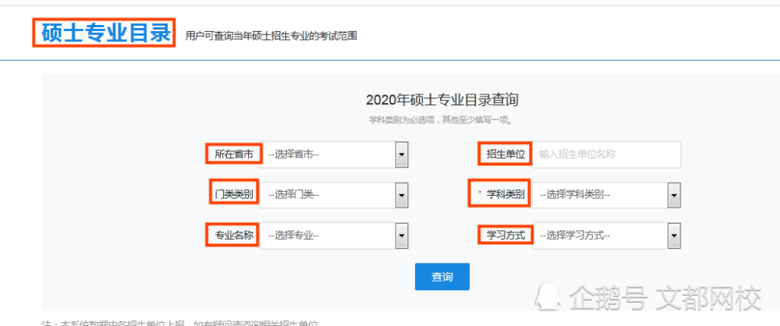Focus the 招生单位 name input field
The width and height of the screenshot is (780, 326).
606,154
